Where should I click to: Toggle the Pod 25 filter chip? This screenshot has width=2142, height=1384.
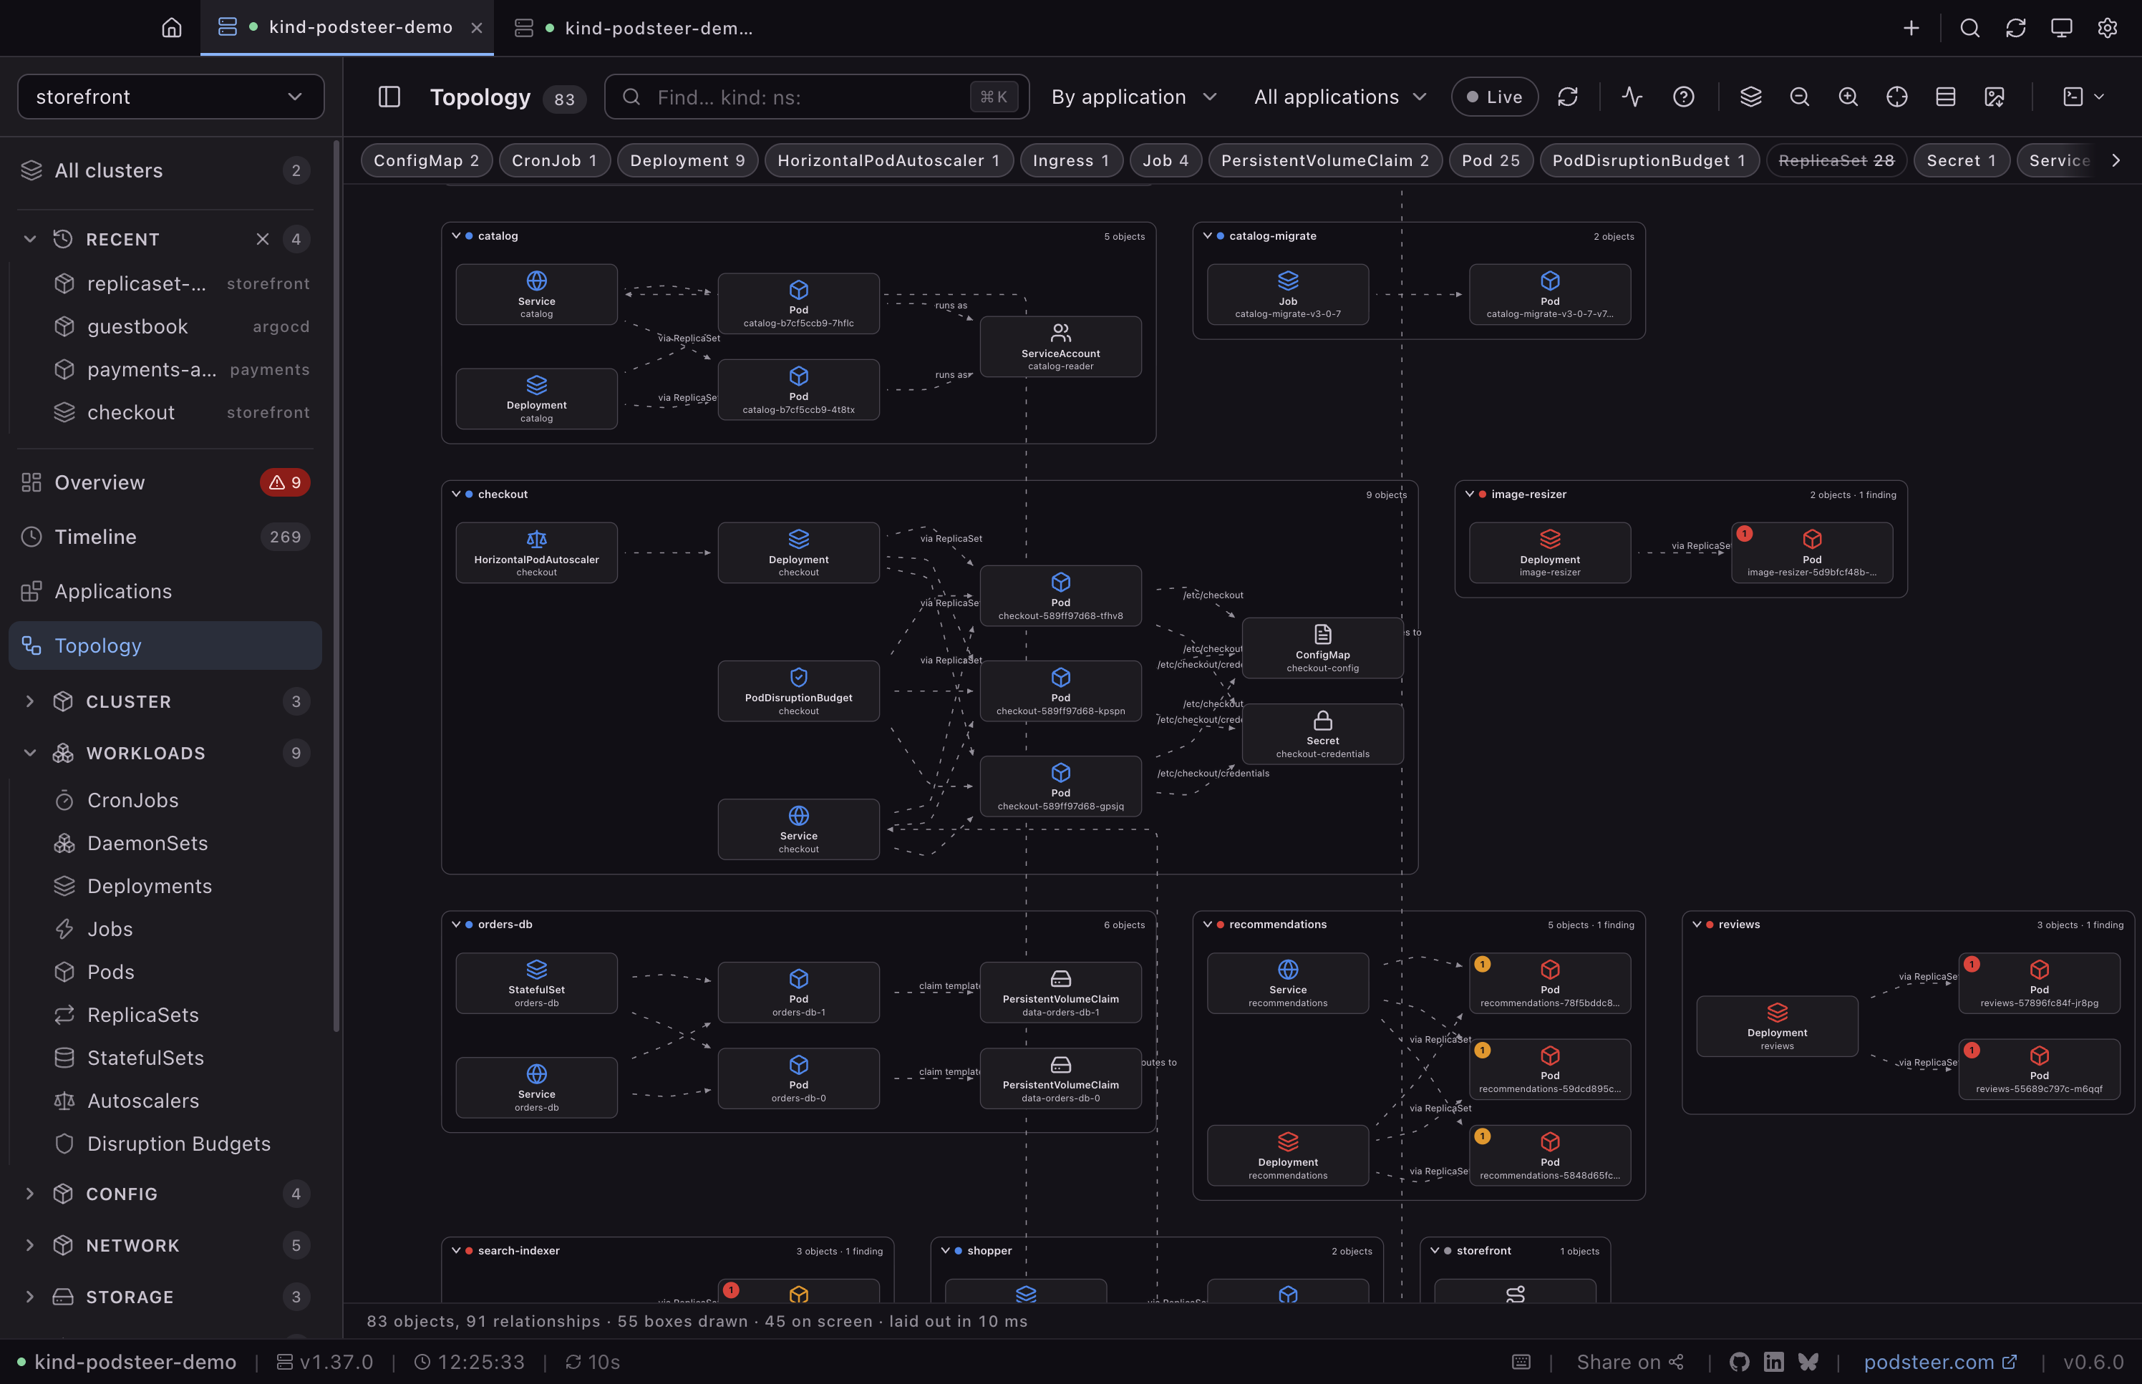pos(1491,160)
